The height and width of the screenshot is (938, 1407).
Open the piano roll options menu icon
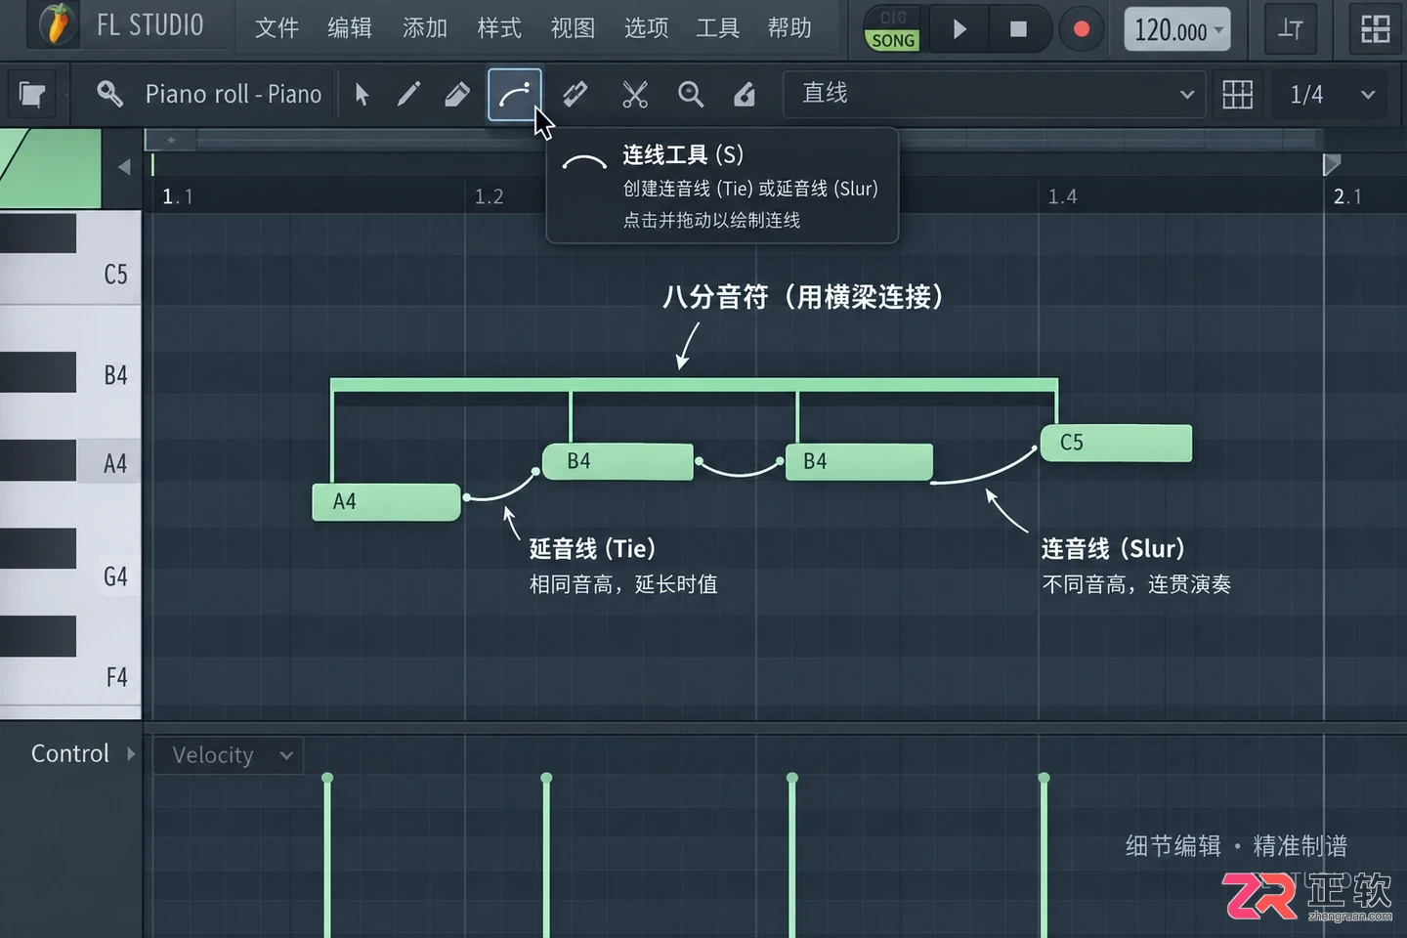[x=32, y=95]
